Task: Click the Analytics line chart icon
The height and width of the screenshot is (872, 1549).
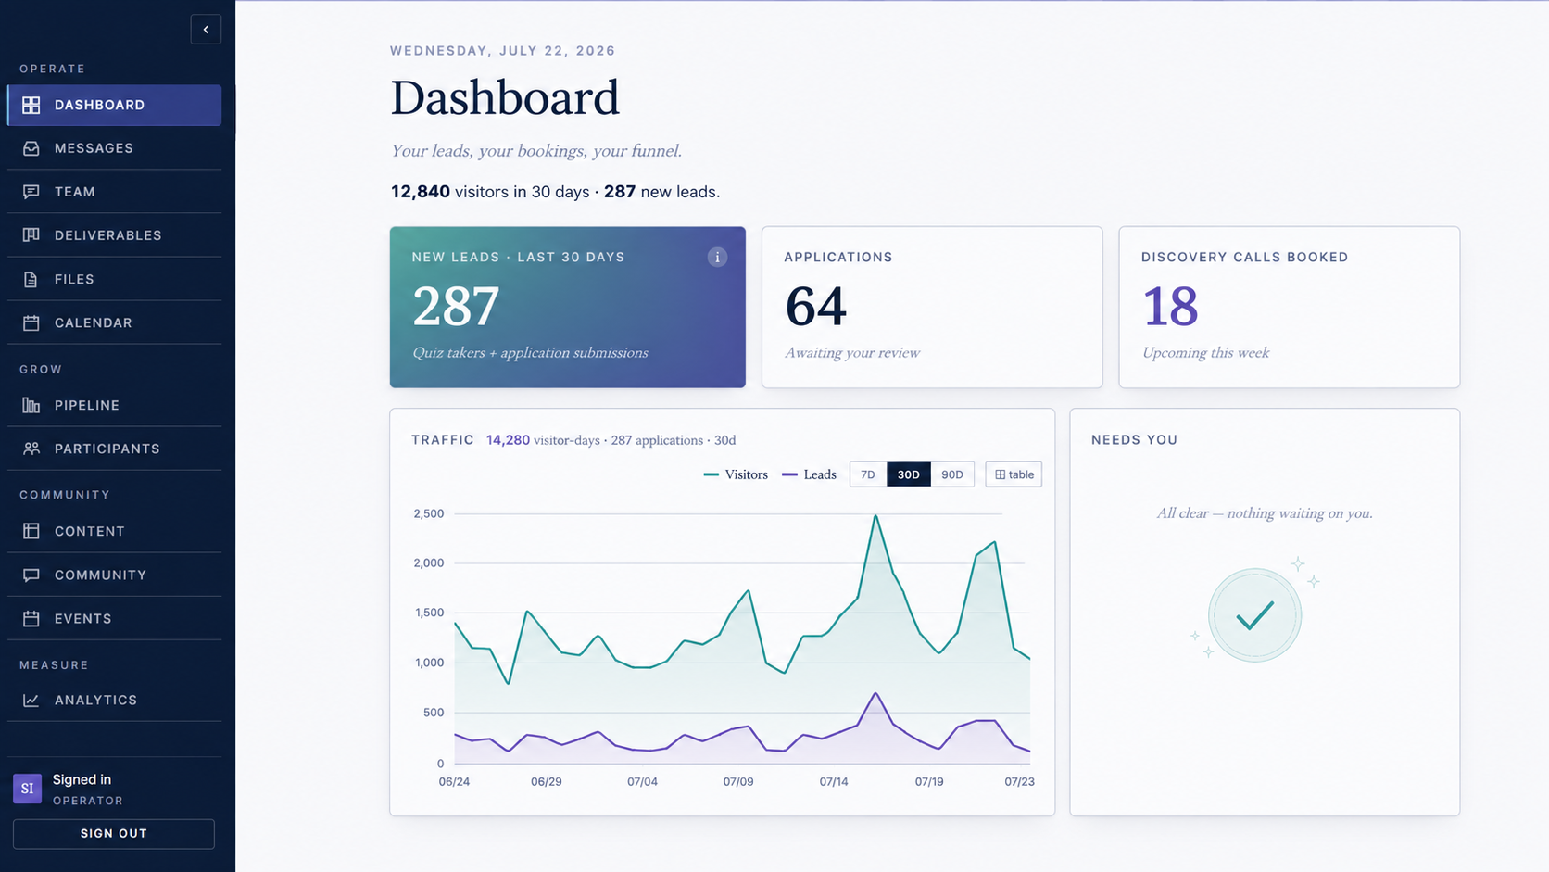Action: 31,700
